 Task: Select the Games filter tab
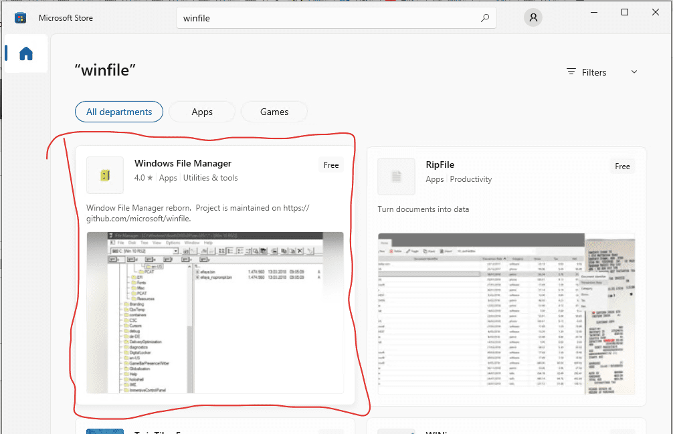(274, 112)
